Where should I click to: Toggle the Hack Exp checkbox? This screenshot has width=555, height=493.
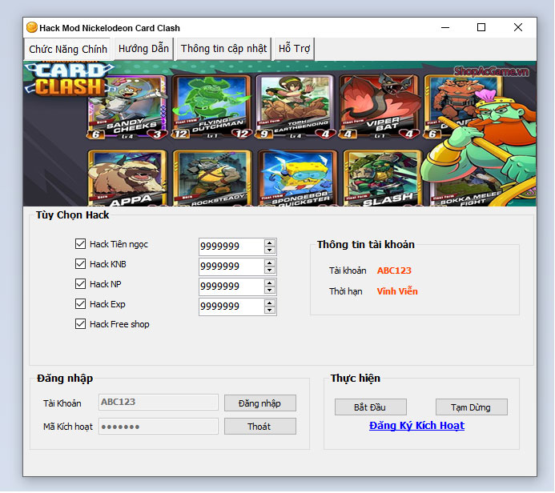pyautogui.click(x=80, y=304)
